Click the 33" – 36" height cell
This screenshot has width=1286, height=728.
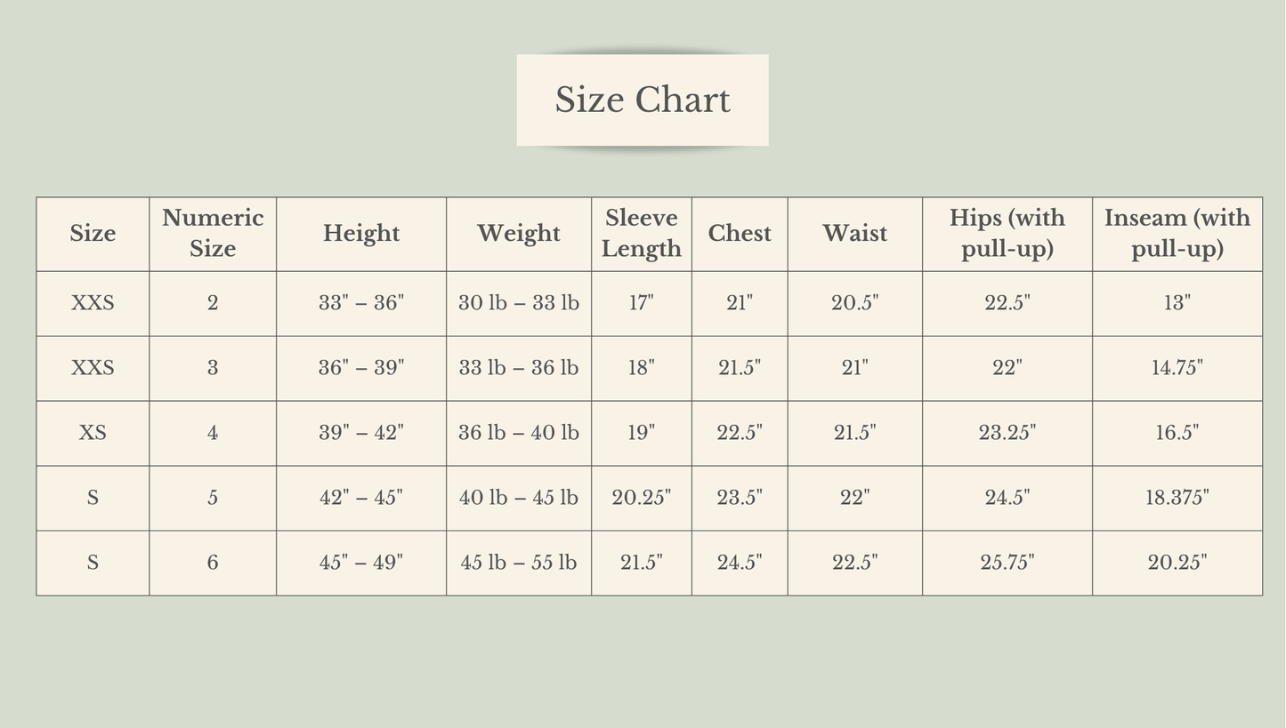pyautogui.click(x=360, y=303)
